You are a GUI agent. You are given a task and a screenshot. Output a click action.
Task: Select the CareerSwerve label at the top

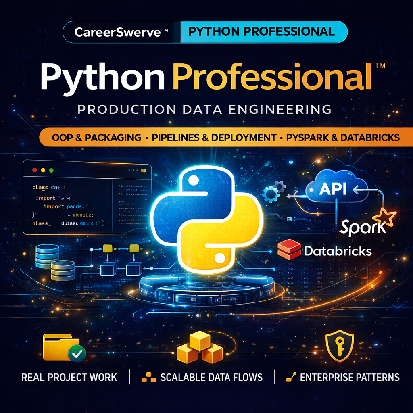point(118,32)
